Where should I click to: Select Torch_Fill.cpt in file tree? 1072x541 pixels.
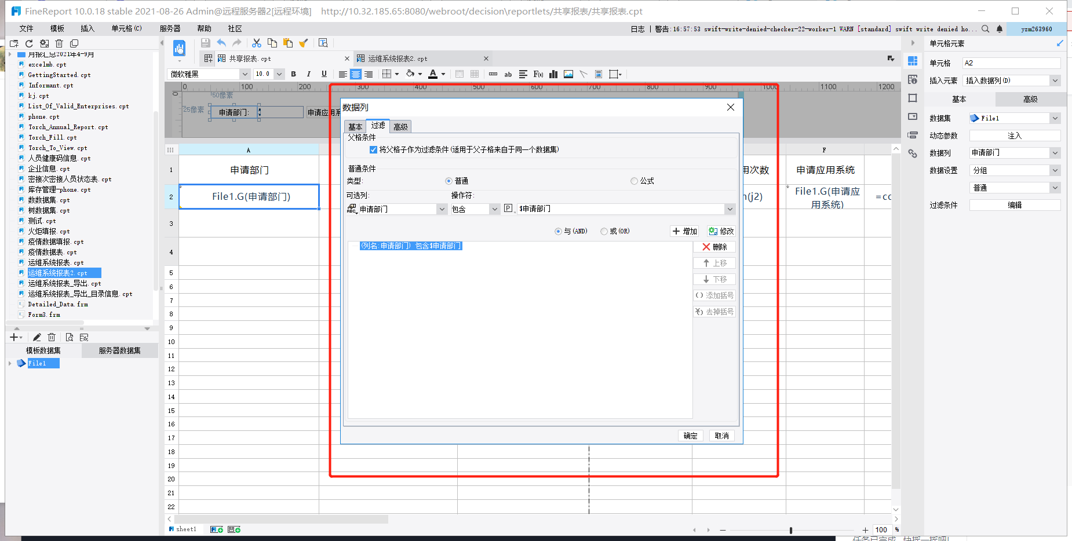[x=53, y=137]
